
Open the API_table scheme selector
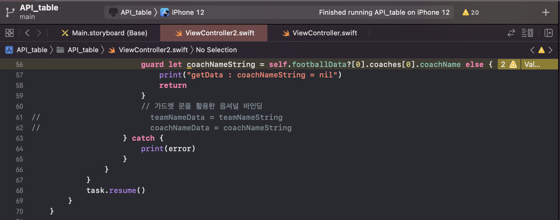point(130,12)
